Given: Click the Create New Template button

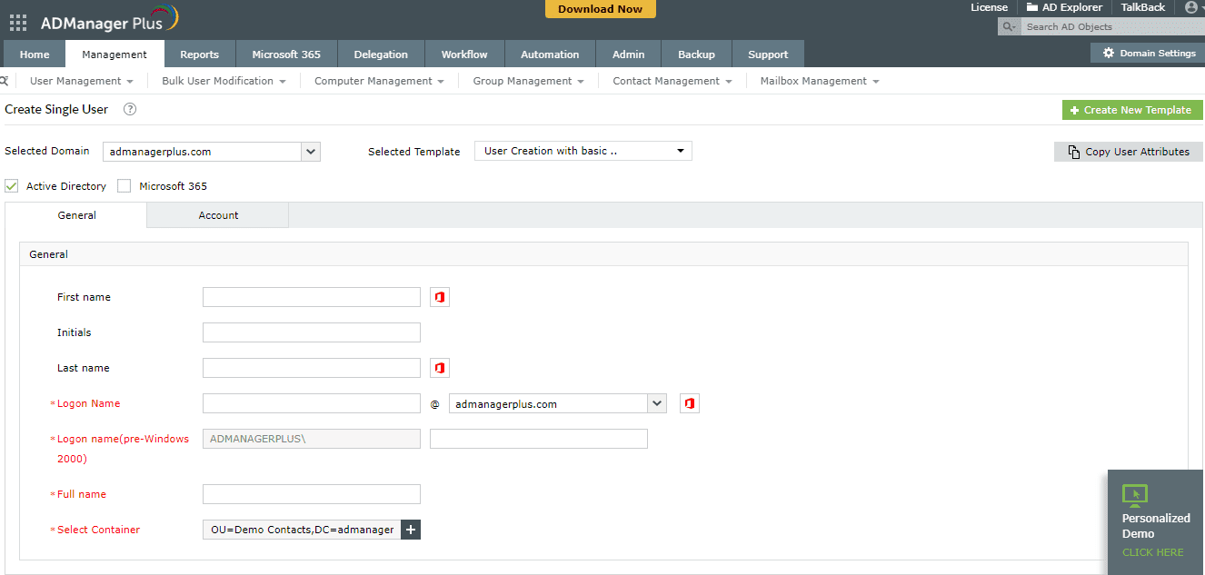Looking at the screenshot, I should 1131,110.
